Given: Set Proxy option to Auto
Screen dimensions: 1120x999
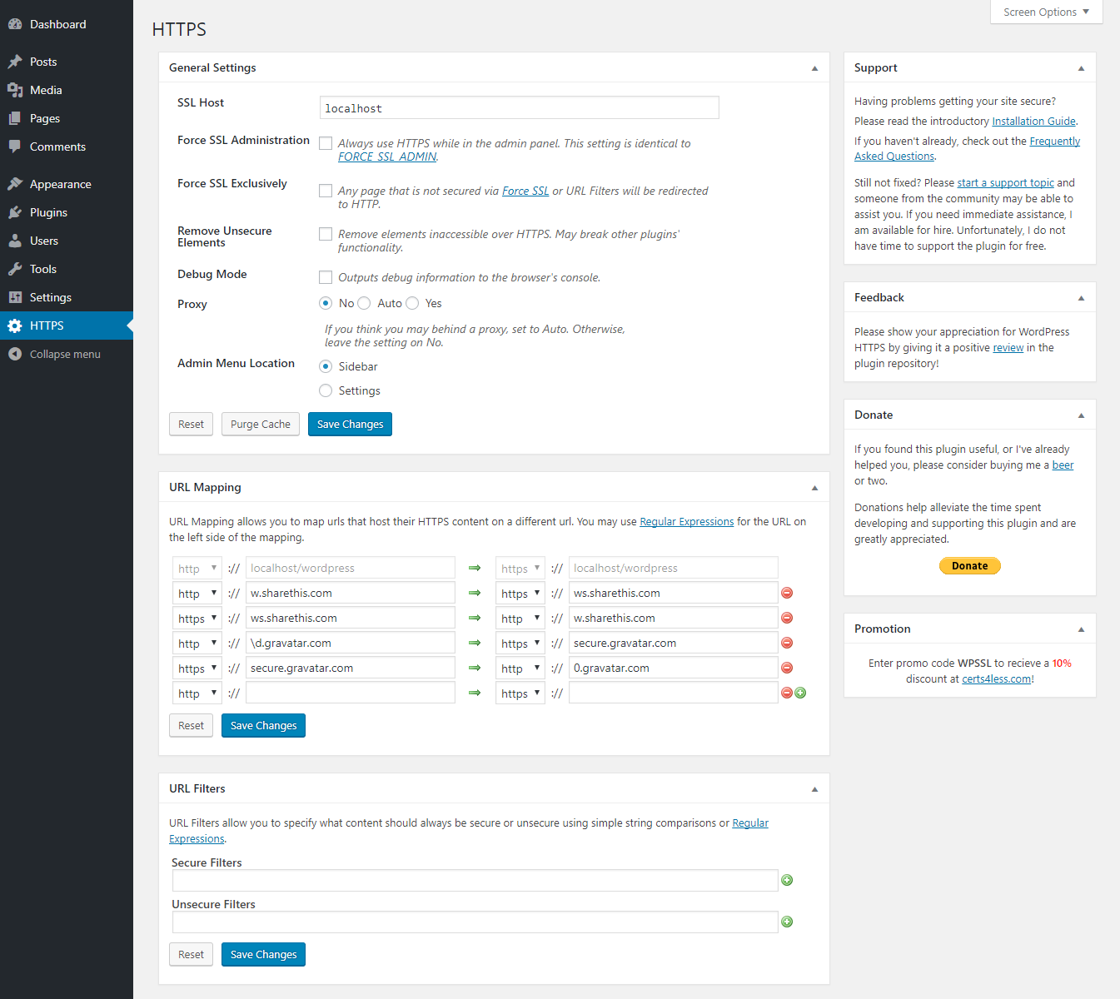Looking at the screenshot, I should coord(364,303).
